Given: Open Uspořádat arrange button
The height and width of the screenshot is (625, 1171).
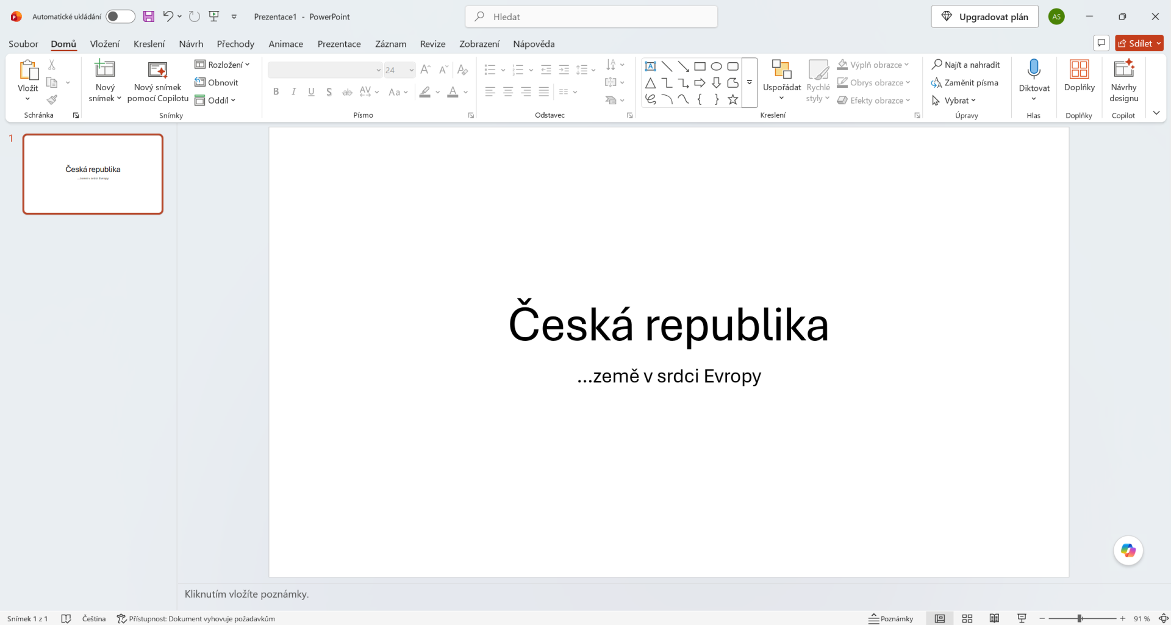Looking at the screenshot, I should 781,80.
